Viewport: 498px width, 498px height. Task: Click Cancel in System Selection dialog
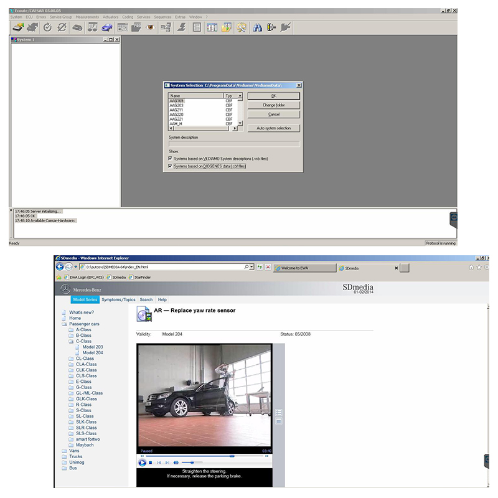pos(273,114)
